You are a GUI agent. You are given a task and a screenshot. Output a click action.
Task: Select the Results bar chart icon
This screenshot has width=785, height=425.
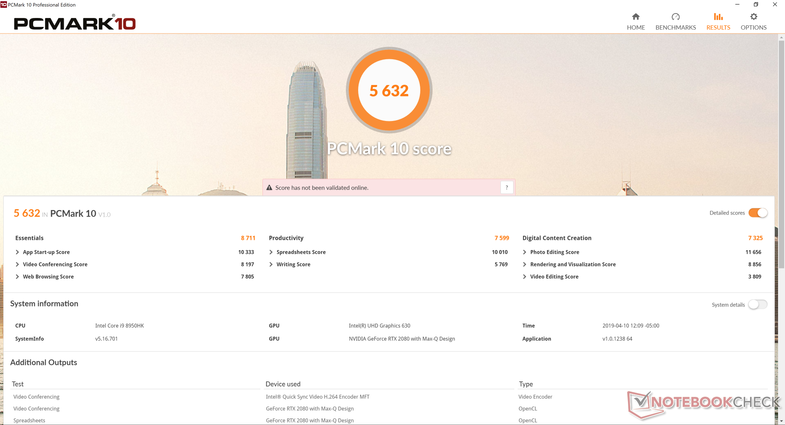coord(718,17)
